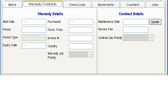Click the Maintenance Rate field

(136, 22)
